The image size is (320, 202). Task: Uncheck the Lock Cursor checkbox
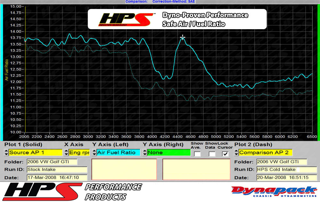225,154
